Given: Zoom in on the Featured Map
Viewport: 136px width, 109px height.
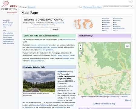Looking at the screenshot, I should 81,45.
